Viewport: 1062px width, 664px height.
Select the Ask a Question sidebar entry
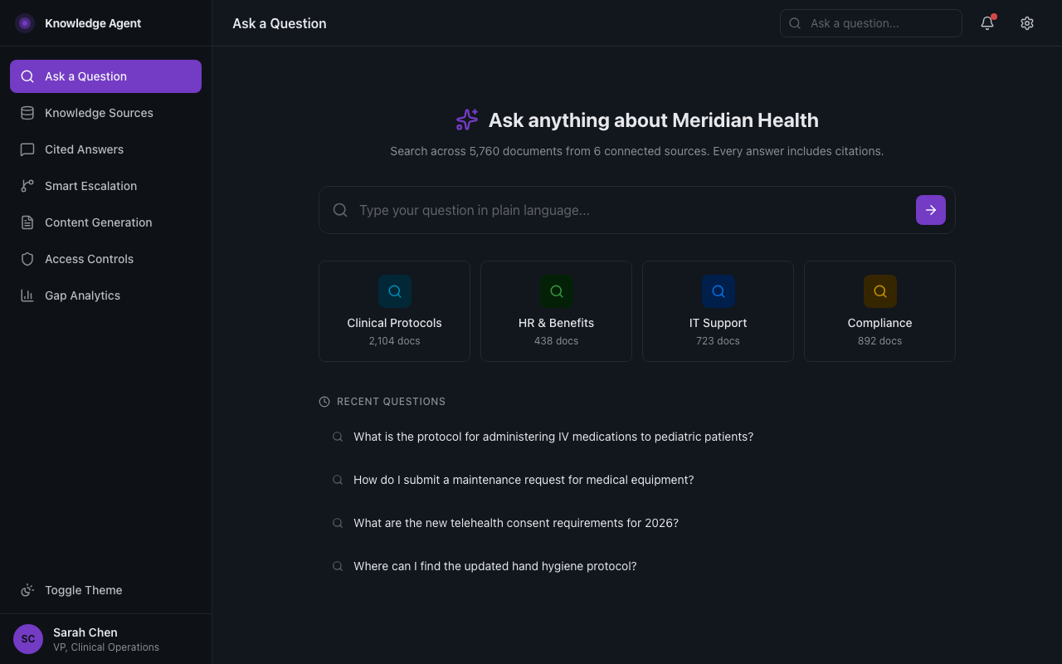pyautogui.click(x=84, y=76)
